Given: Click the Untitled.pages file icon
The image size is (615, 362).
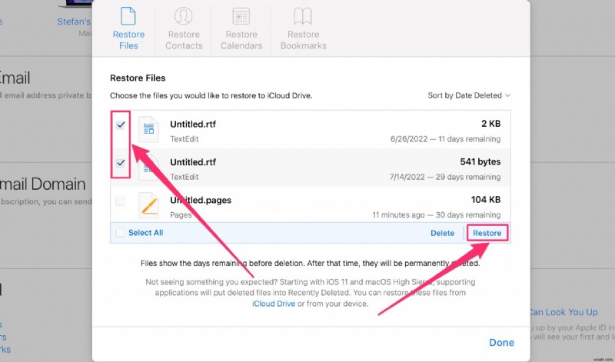Looking at the screenshot, I should coord(148,205).
